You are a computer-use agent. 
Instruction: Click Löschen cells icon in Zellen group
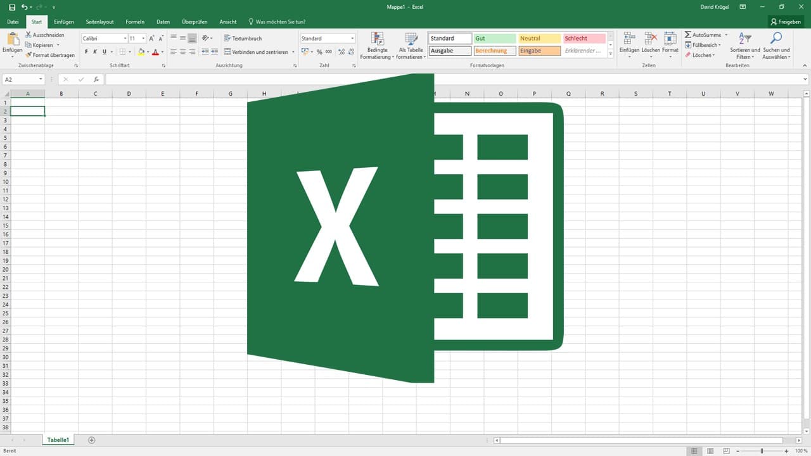pos(651,39)
